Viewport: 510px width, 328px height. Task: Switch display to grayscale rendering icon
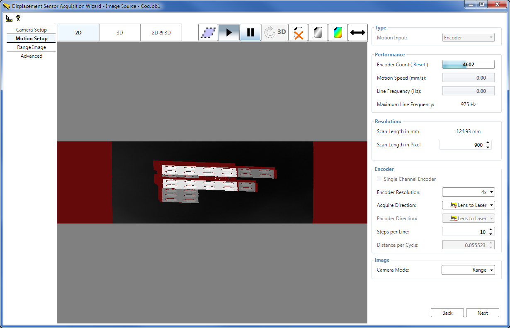[x=318, y=32]
